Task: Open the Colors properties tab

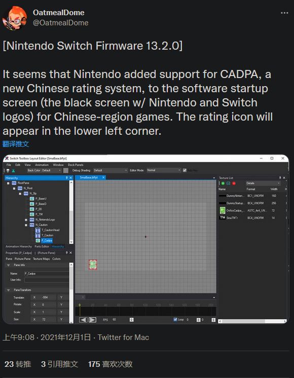Action: [x=56, y=259]
